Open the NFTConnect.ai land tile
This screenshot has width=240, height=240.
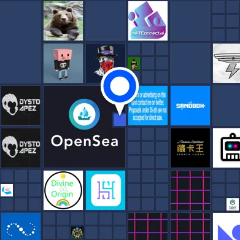148,21
